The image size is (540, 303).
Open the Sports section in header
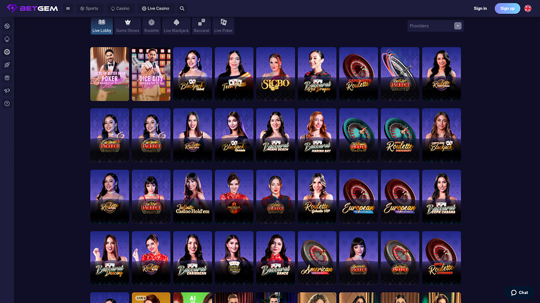[89, 8]
